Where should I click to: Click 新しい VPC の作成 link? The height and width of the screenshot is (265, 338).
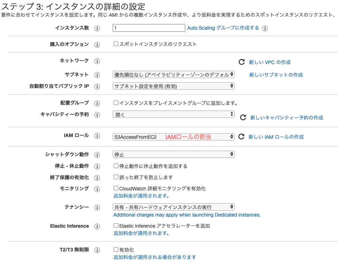pyautogui.click(x=270, y=62)
